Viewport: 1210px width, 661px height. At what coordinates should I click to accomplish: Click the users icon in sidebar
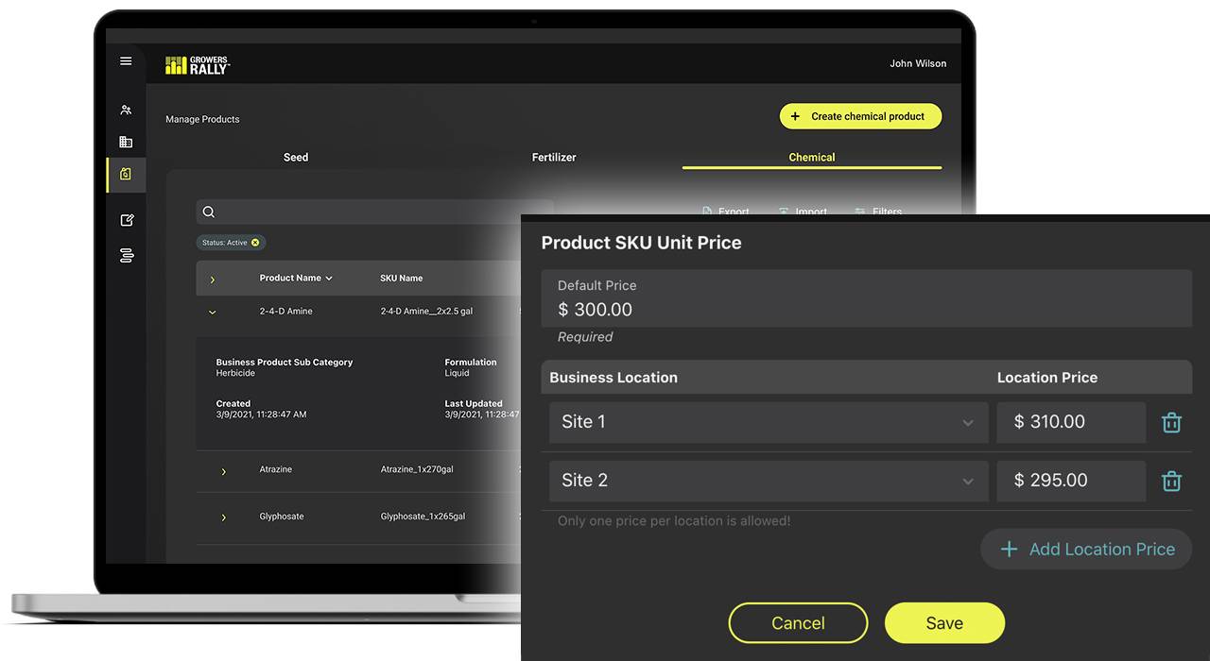(x=126, y=110)
